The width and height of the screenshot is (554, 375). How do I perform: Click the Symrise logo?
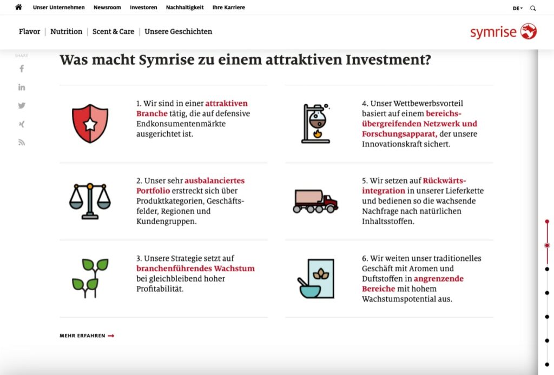503,32
